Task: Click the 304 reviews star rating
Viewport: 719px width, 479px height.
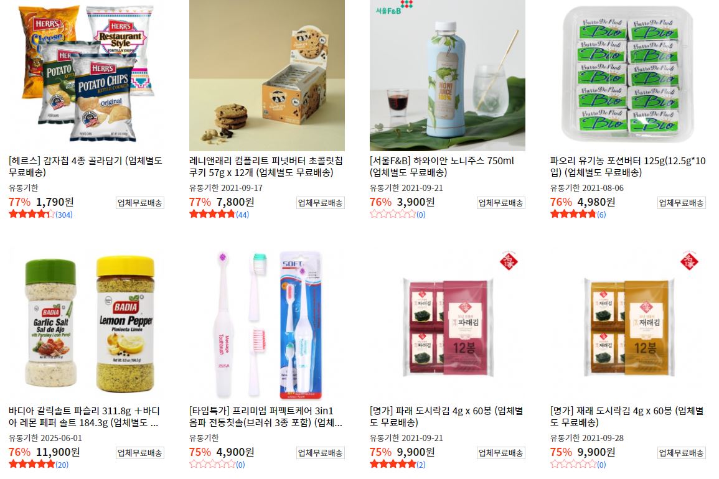Action: pos(41,214)
